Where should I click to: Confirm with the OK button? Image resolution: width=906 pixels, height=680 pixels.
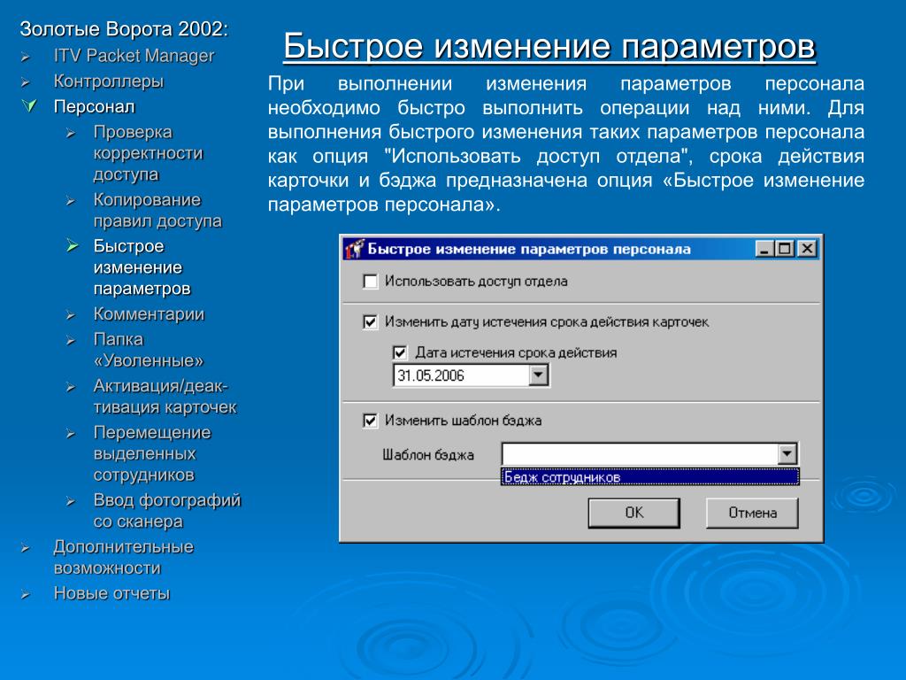point(633,513)
